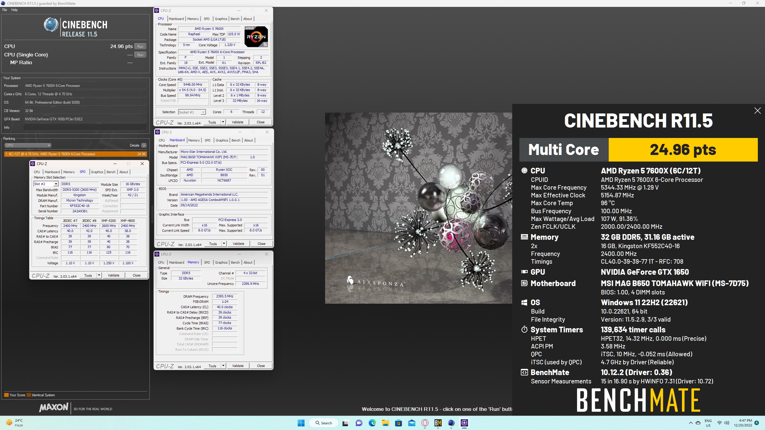This screenshot has height=430, width=765.
Task: Click the DRAM Frequency 2395.5 MHz value
Action: coord(225,296)
